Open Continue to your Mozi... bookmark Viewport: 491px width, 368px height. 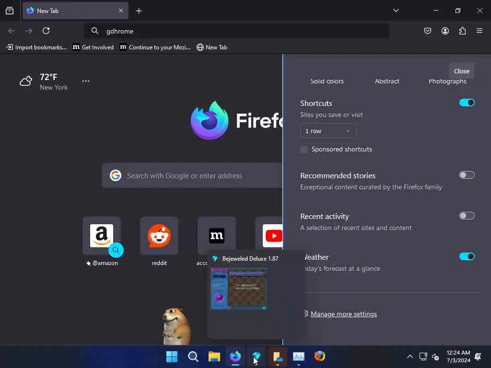[x=155, y=47]
